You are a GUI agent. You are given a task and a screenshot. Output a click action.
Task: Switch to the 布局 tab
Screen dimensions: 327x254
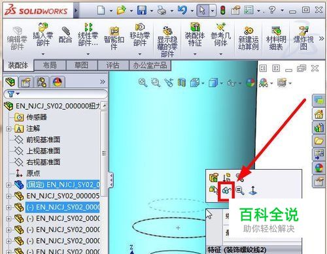[x=50, y=65]
